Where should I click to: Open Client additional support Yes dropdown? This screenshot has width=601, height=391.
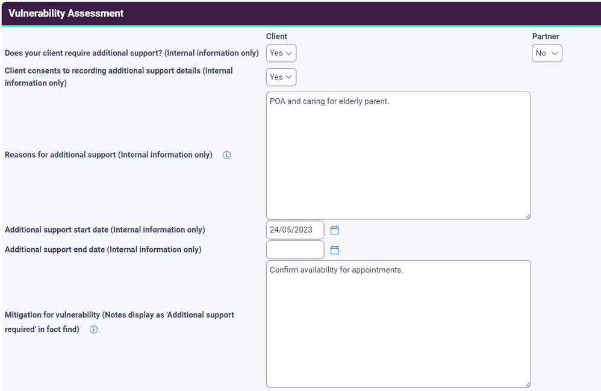(281, 53)
